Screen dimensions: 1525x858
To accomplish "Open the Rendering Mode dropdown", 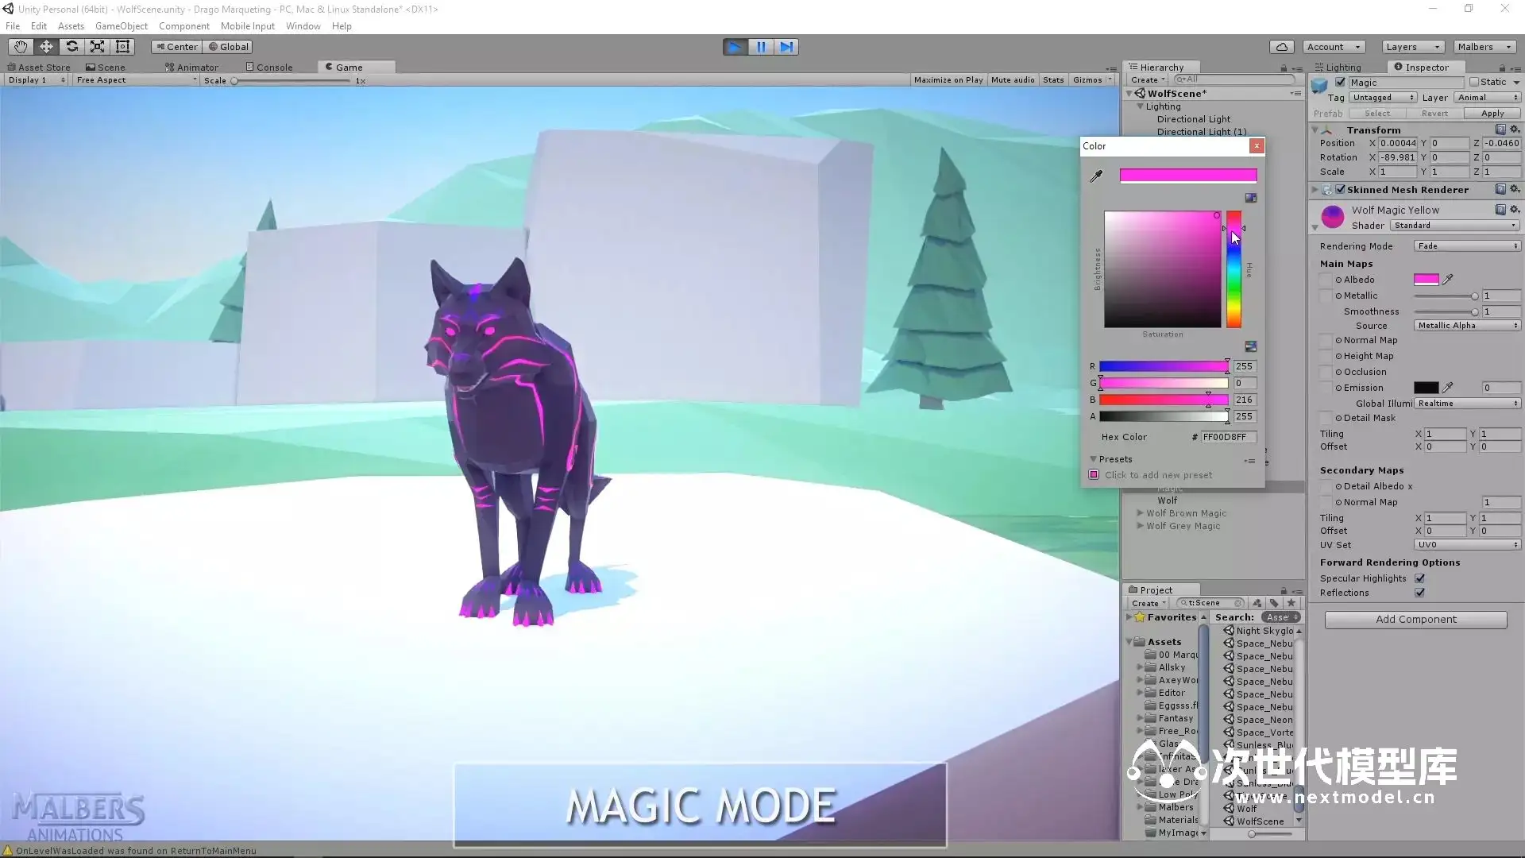I will [1466, 246].
